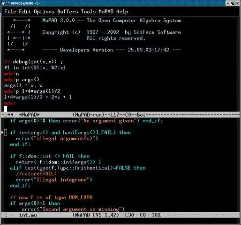This screenshot has height=225, width=241.
Task: Click 'if f::dom::int <> FAIL then' line
Action: [50, 156]
